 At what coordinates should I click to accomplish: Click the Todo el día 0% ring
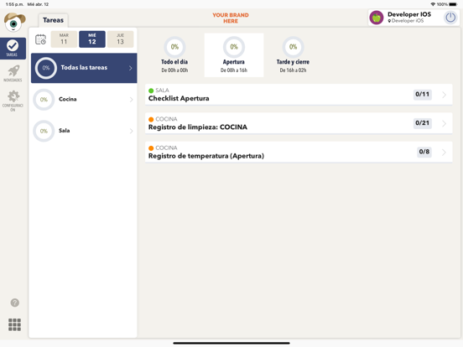point(174,47)
